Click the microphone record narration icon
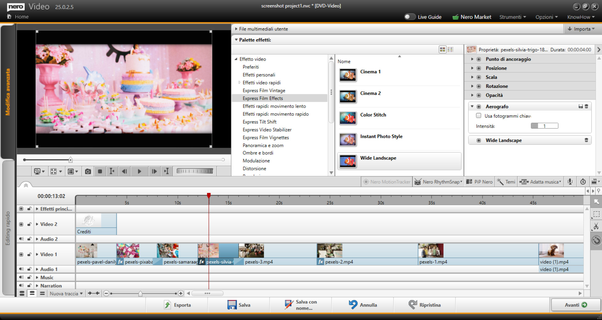 pos(570,182)
